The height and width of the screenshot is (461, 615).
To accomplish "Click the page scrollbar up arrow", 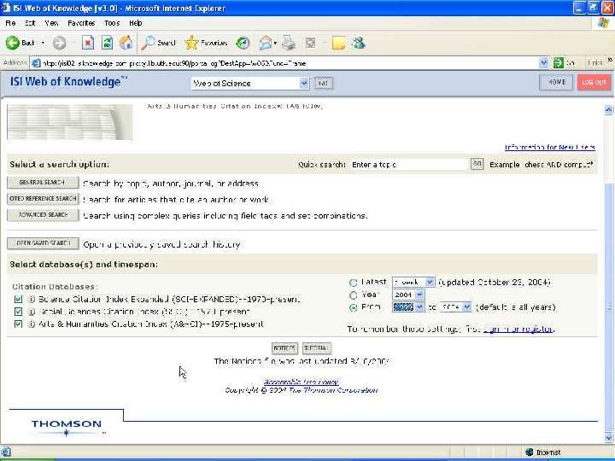I will click(608, 110).
